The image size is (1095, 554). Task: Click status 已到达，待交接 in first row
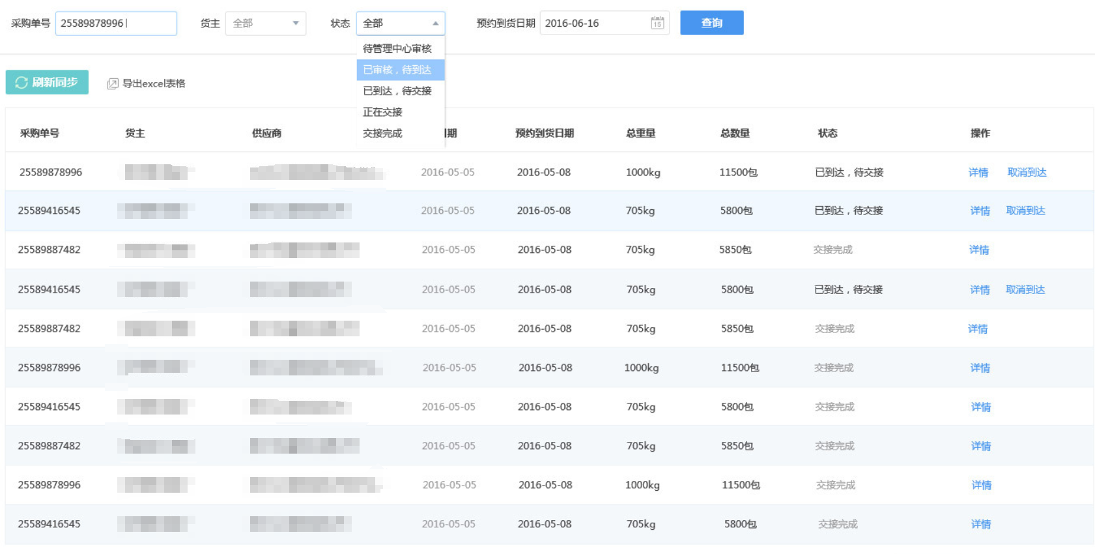849,172
